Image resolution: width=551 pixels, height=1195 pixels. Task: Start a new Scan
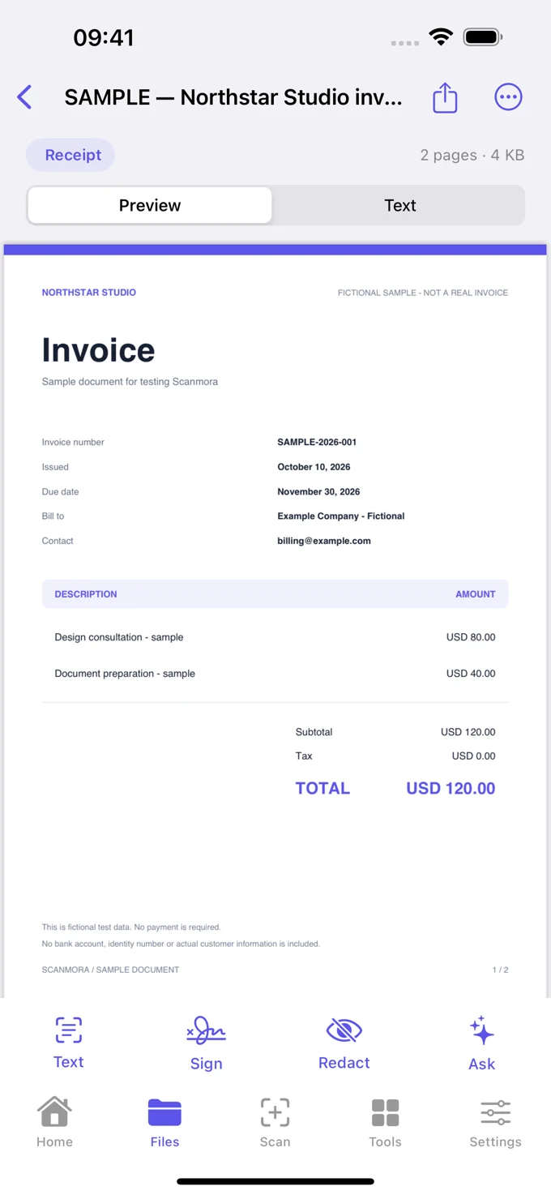tap(275, 1122)
